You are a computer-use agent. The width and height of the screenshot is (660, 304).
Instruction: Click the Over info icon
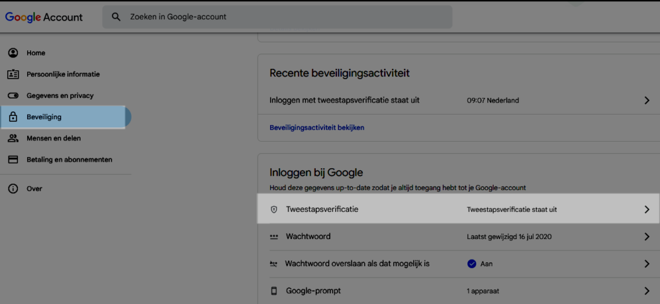14,189
